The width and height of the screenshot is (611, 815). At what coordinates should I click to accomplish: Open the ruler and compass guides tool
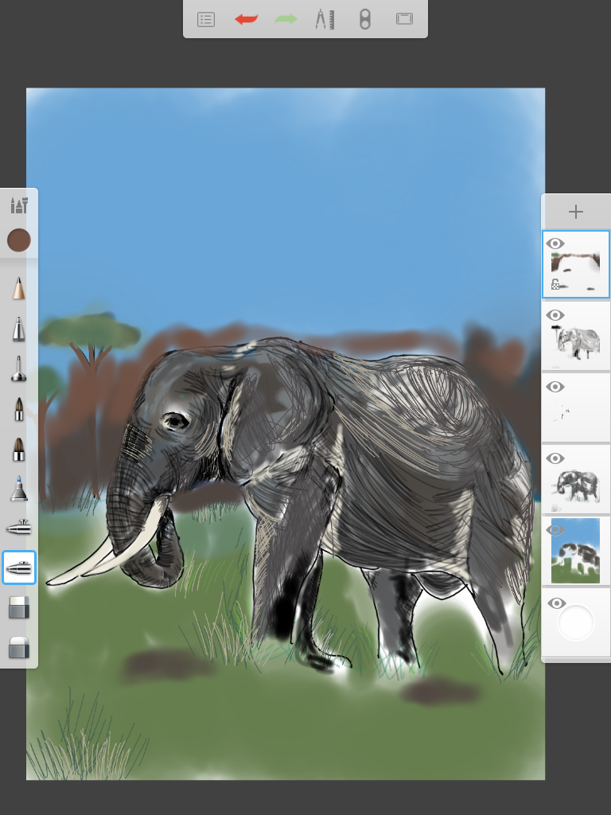tap(325, 19)
